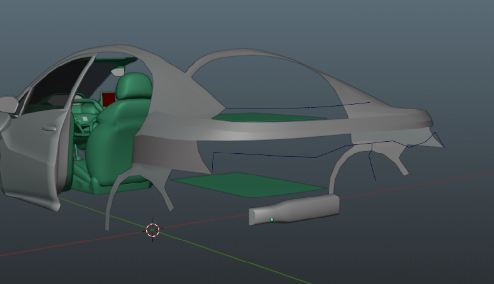Click the red-white 3D cursor at grid origin
This screenshot has height=284, width=494.
coord(153,230)
